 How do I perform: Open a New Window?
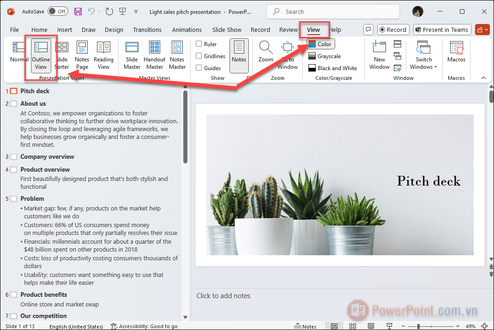380,55
